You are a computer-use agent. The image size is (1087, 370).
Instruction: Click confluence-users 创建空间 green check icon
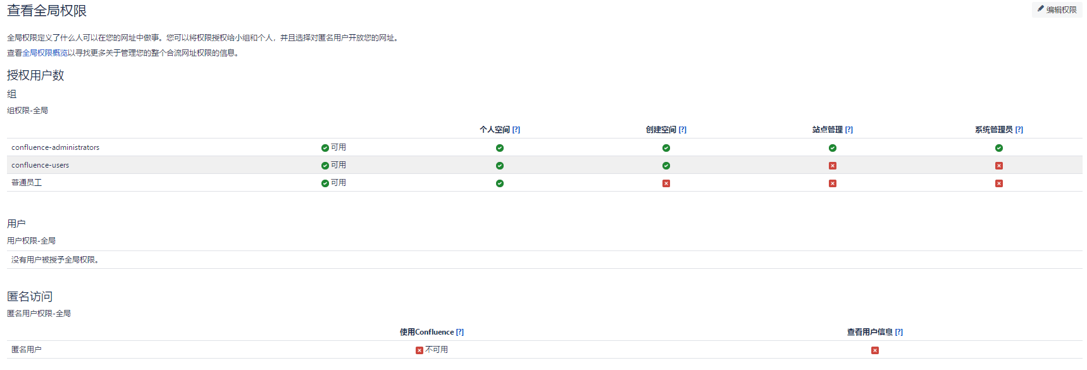pyautogui.click(x=666, y=166)
